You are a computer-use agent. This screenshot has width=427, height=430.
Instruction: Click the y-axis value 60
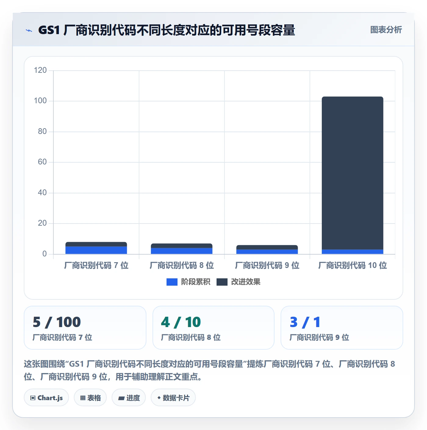click(42, 162)
